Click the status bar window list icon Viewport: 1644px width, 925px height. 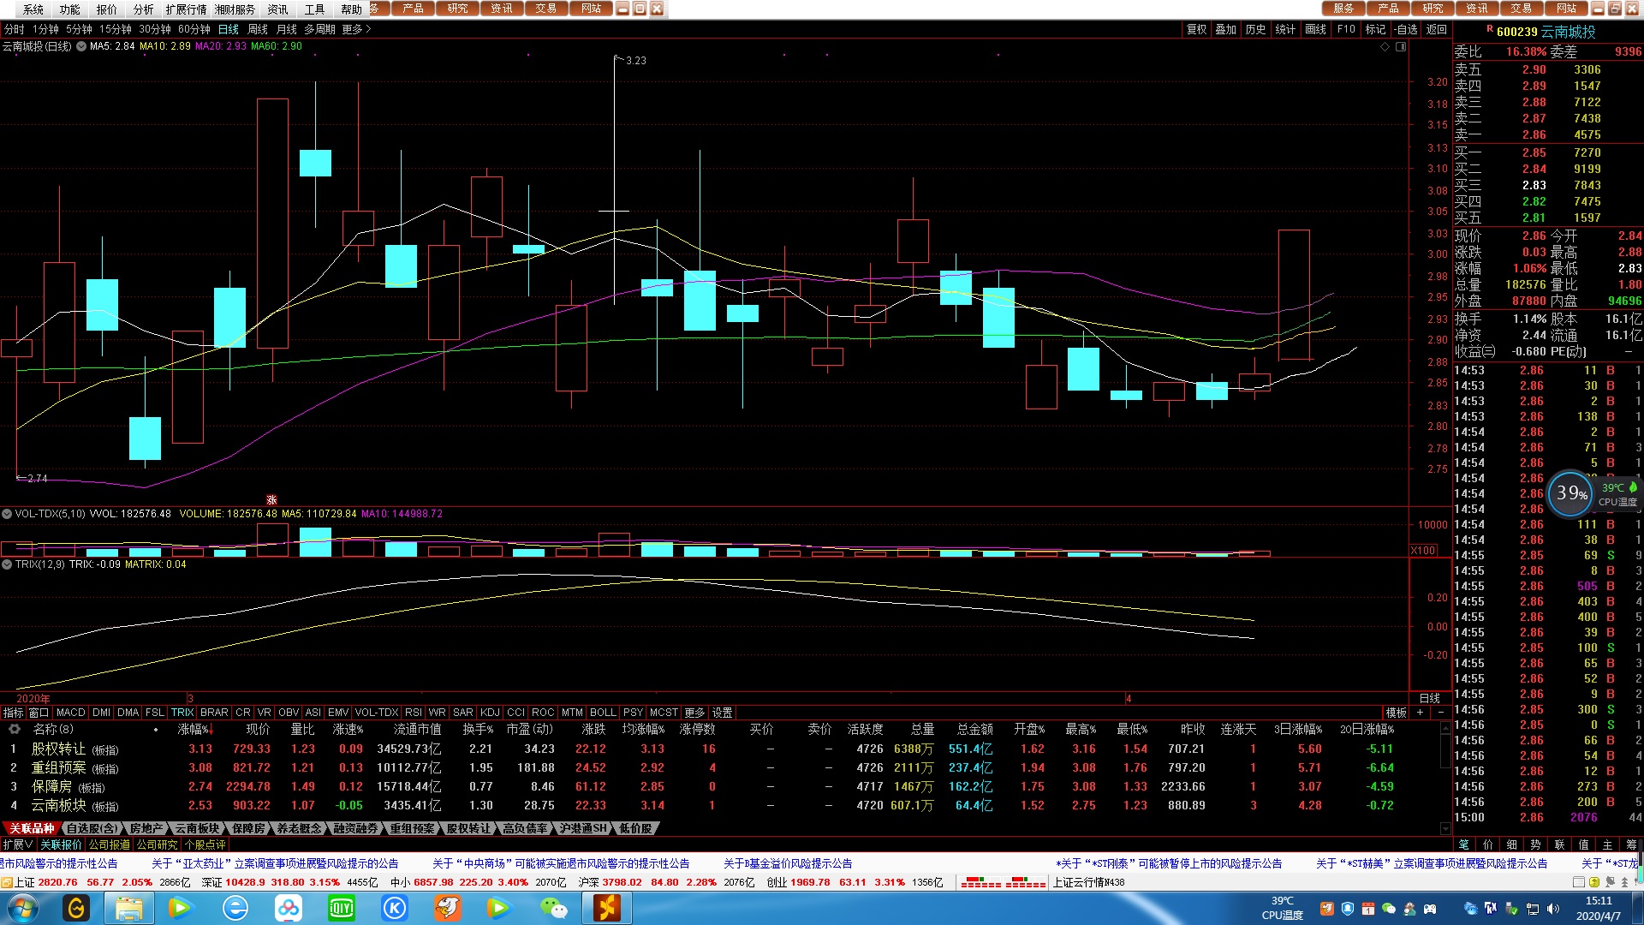pyautogui.click(x=1578, y=882)
